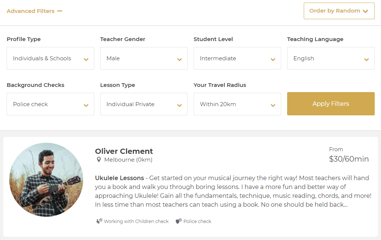
Task: Collapse the Advanced Filters minus icon
Action: click(x=59, y=11)
